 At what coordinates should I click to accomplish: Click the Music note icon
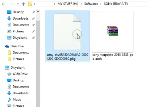pos(9,100)
